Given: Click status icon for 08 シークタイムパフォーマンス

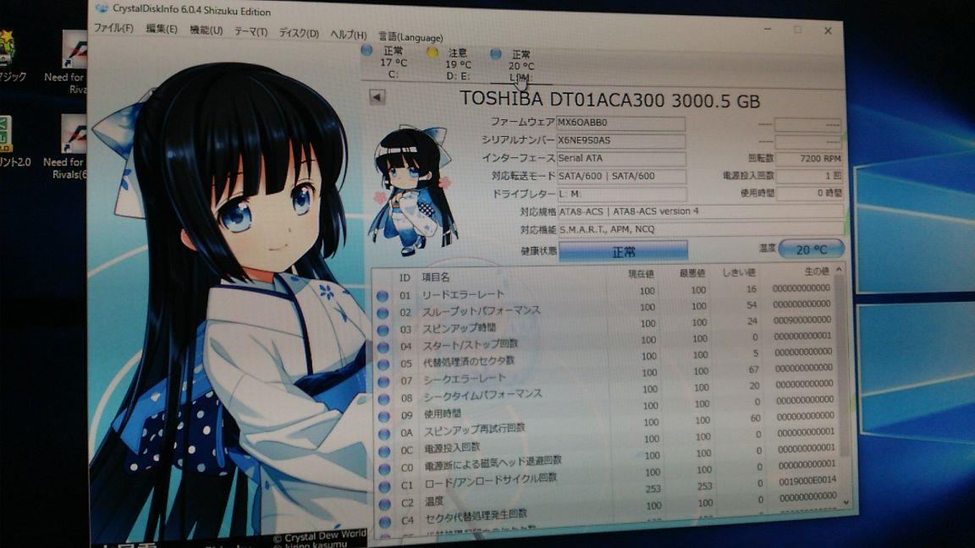Looking at the screenshot, I should pyautogui.click(x=384, y=399).
